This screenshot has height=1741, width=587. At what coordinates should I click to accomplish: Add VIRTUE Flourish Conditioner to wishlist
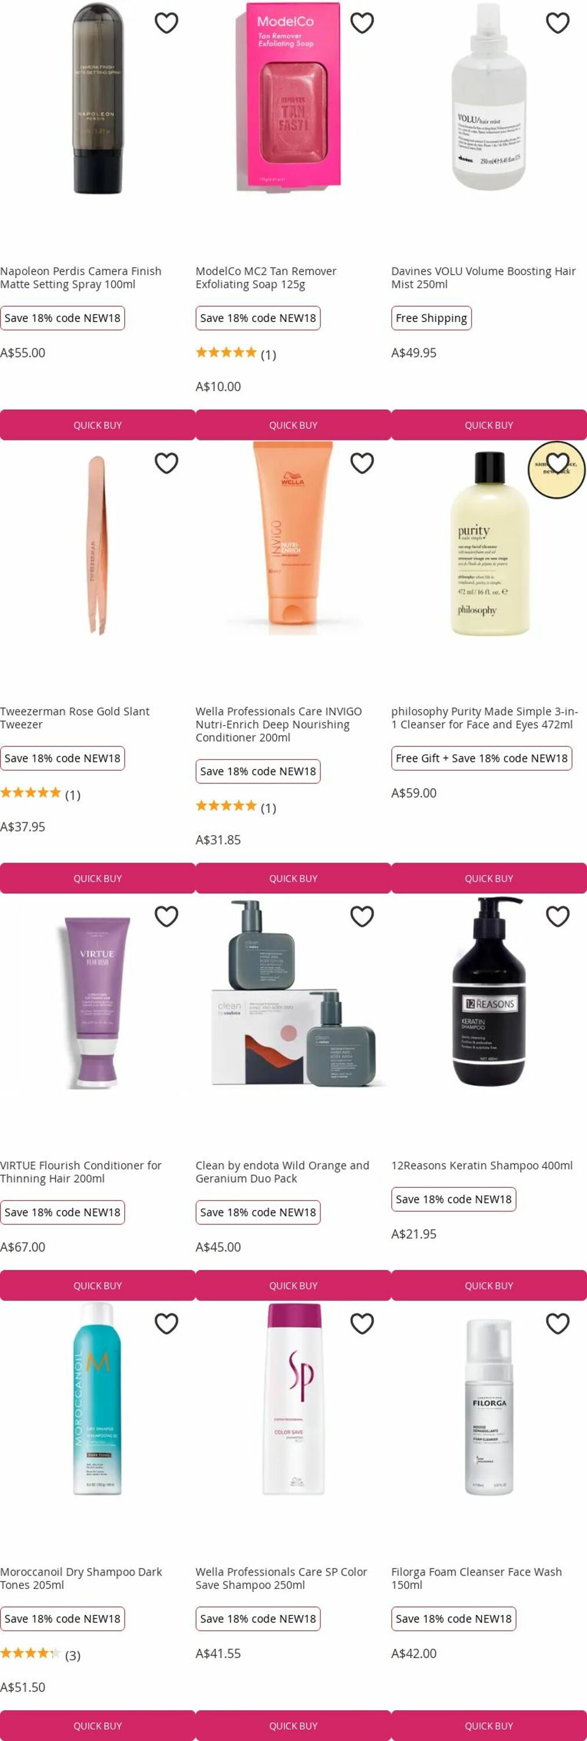pyautogui.click(x=166, y=916)
